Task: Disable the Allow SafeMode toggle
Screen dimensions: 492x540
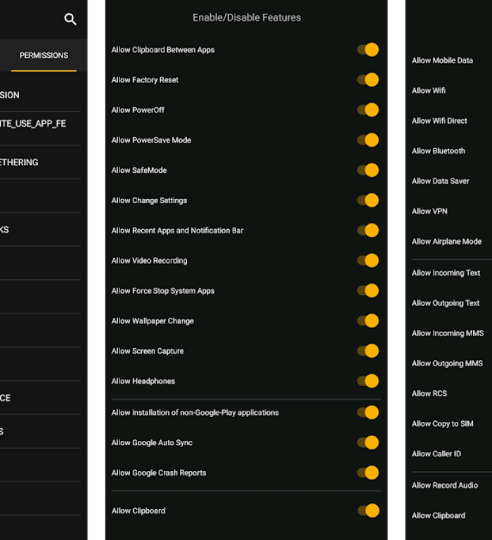Action: click(x=368, y=170)
